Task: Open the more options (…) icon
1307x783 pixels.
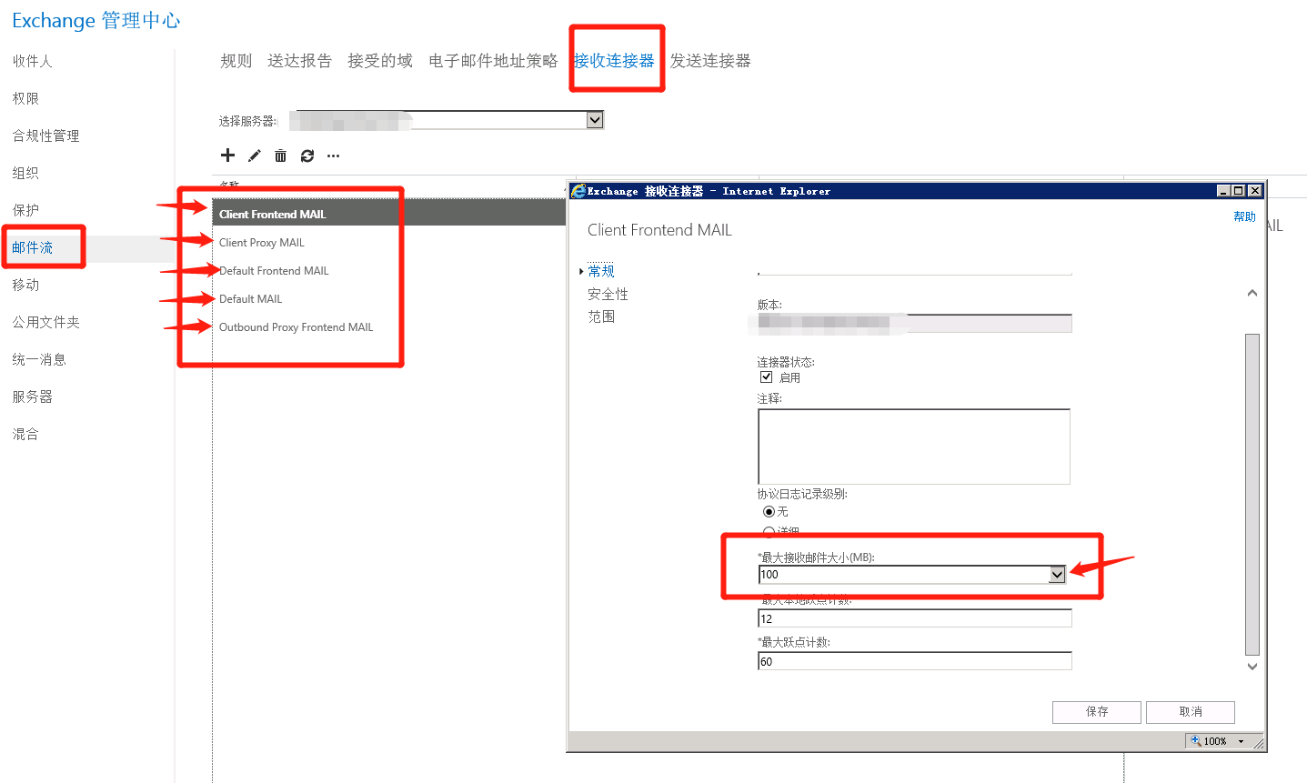Action: 332,156
